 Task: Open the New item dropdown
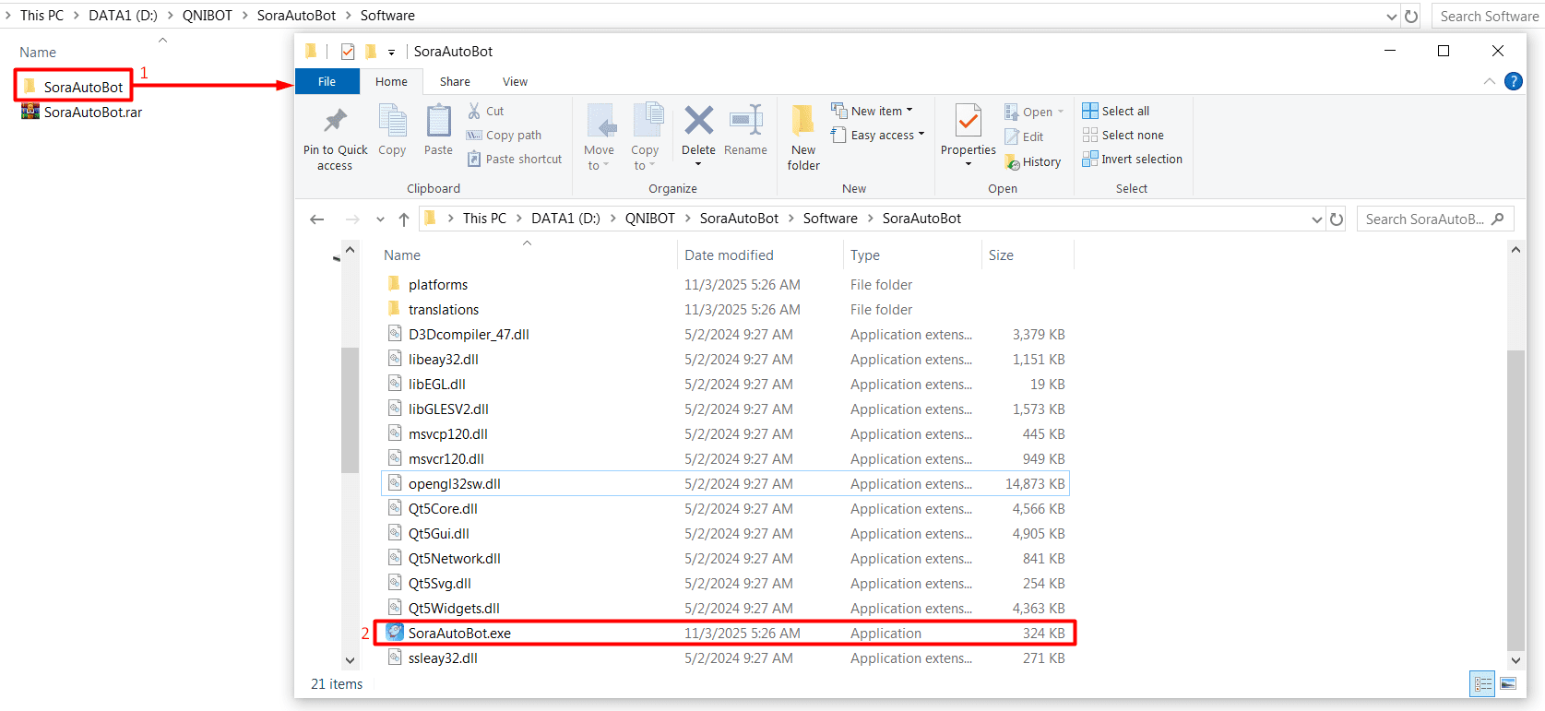[x=873, y=111]
